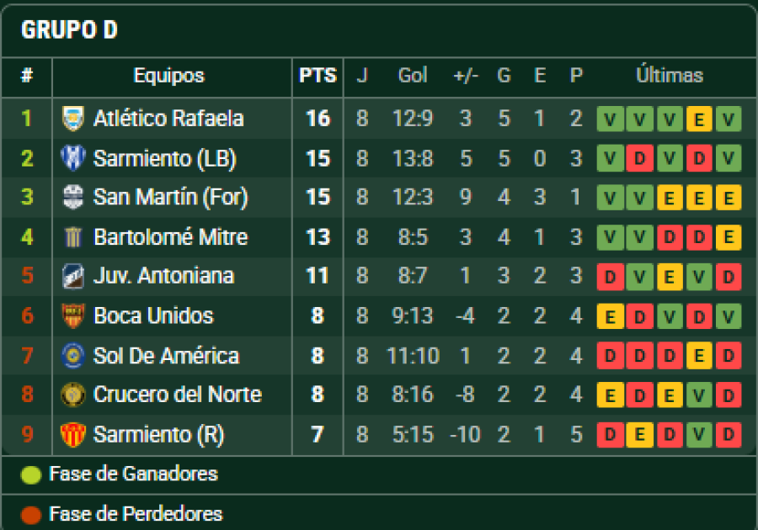Click Atlético Rafaela's yellow E result badge
The height and width of the screenshot is (530, 758).
click(699, 119)
